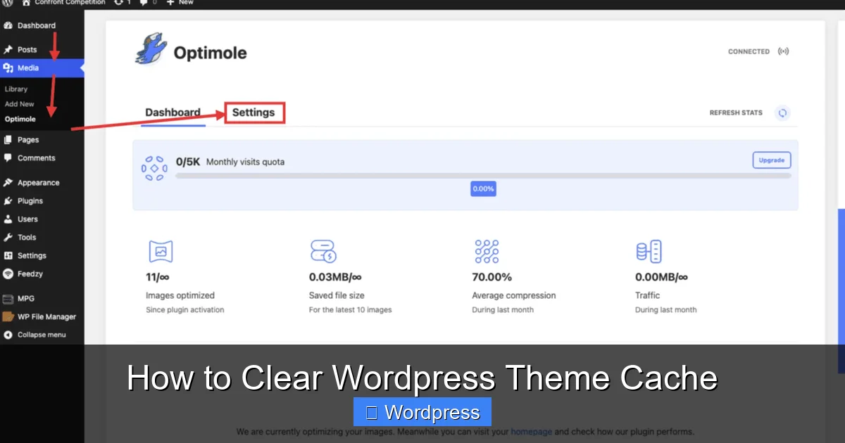Viewport: 845px width, 443px height.
Task: Click the Images optimized stat icon
Action: (161, 251)
